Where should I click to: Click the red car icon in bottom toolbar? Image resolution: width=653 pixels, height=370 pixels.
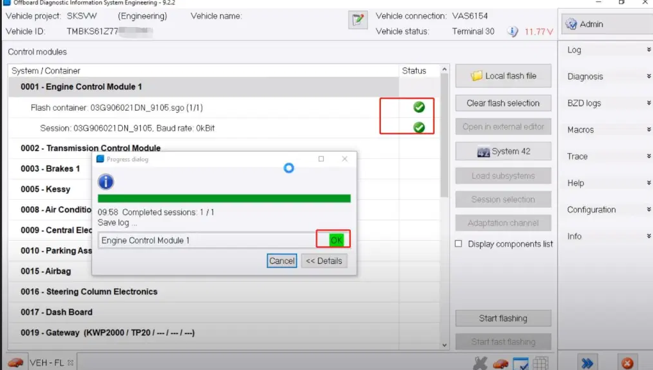[x=501, y=364]
